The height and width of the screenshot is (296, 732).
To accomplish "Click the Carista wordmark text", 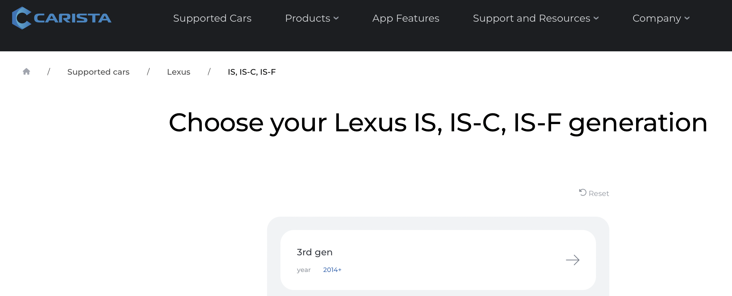I will 73,18.
